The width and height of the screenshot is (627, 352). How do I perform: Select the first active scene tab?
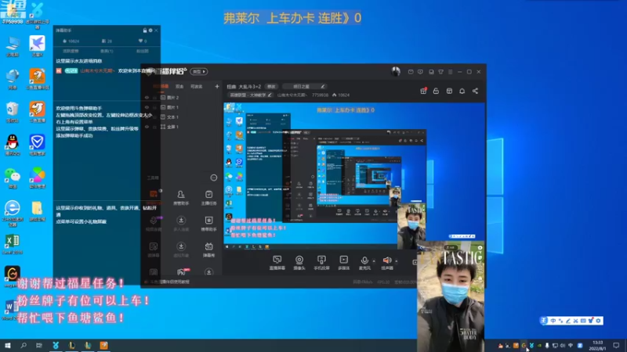click(x=161, y=86)
